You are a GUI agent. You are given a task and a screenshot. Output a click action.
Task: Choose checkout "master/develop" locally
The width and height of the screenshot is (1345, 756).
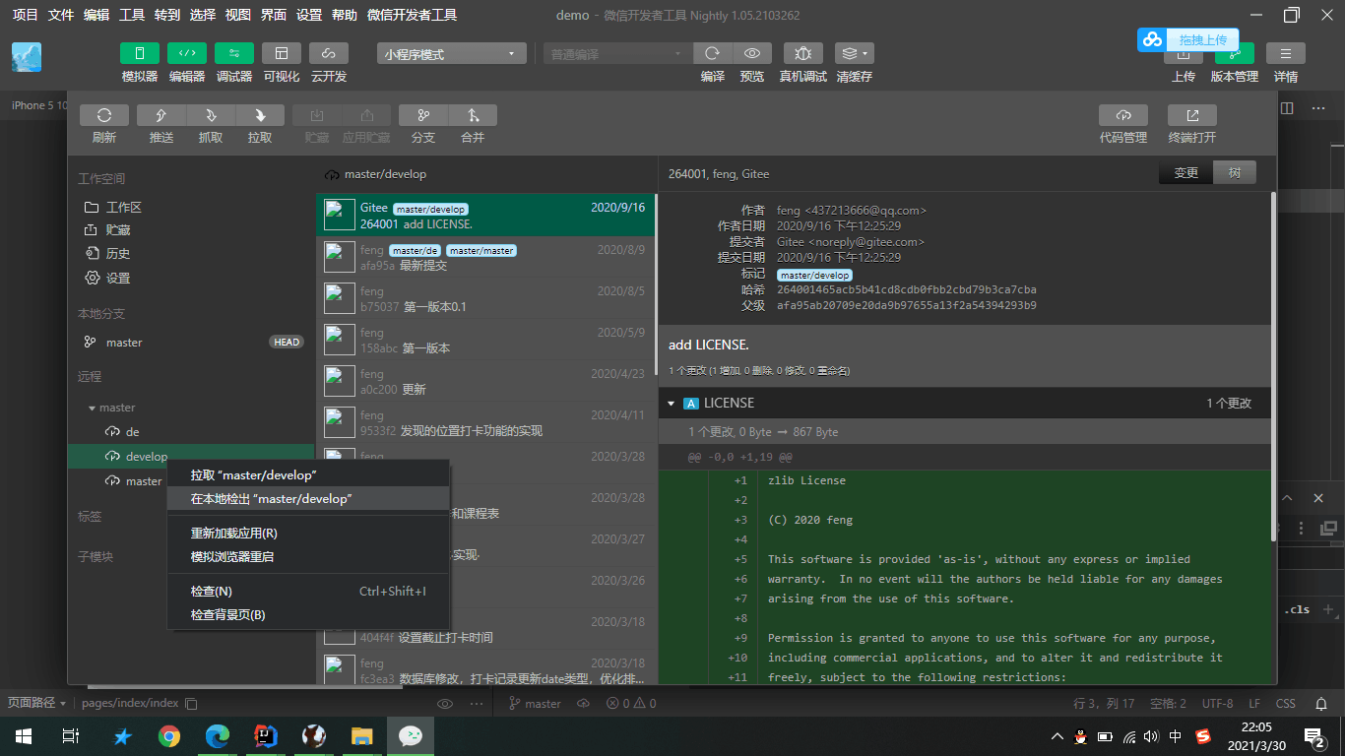[308, 498]
